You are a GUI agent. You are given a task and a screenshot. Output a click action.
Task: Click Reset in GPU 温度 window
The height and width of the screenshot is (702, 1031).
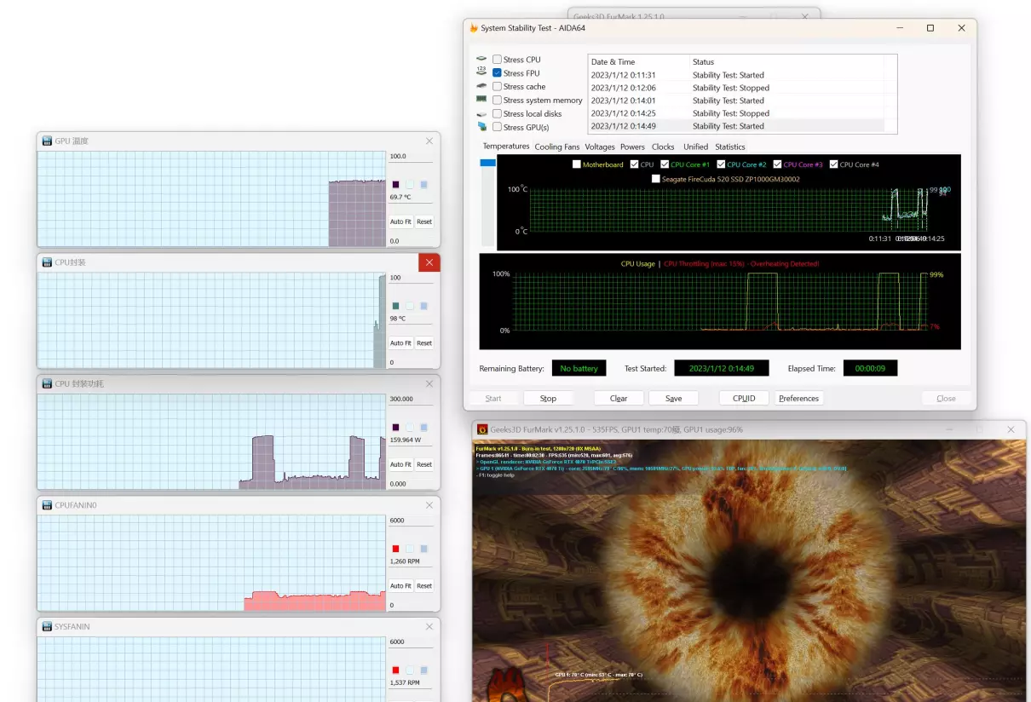[x=424, y=222]
